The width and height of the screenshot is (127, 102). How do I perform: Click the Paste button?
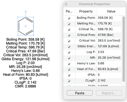(x=80, y=93)
